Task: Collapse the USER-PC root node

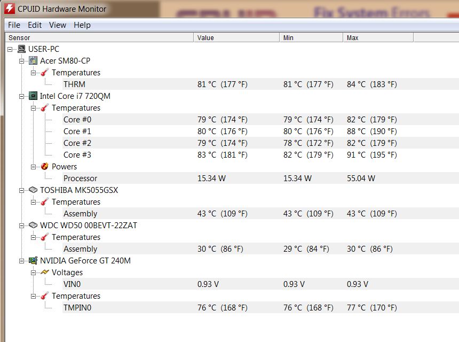Action: pos(10,49)
